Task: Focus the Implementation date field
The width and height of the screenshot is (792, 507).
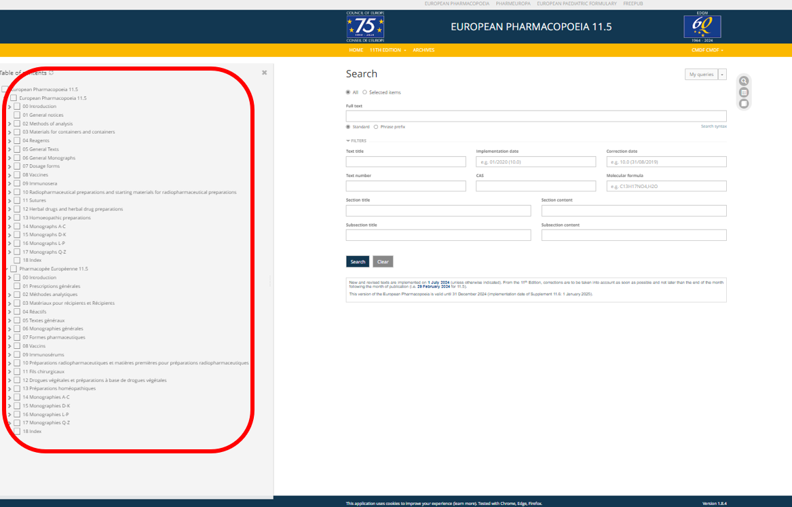Action: point(535,162)
